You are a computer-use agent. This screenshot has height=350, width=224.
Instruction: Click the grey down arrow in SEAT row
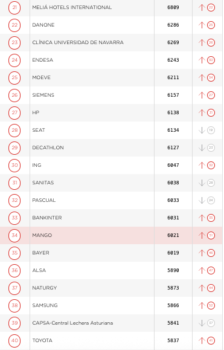tap(202, 130)
